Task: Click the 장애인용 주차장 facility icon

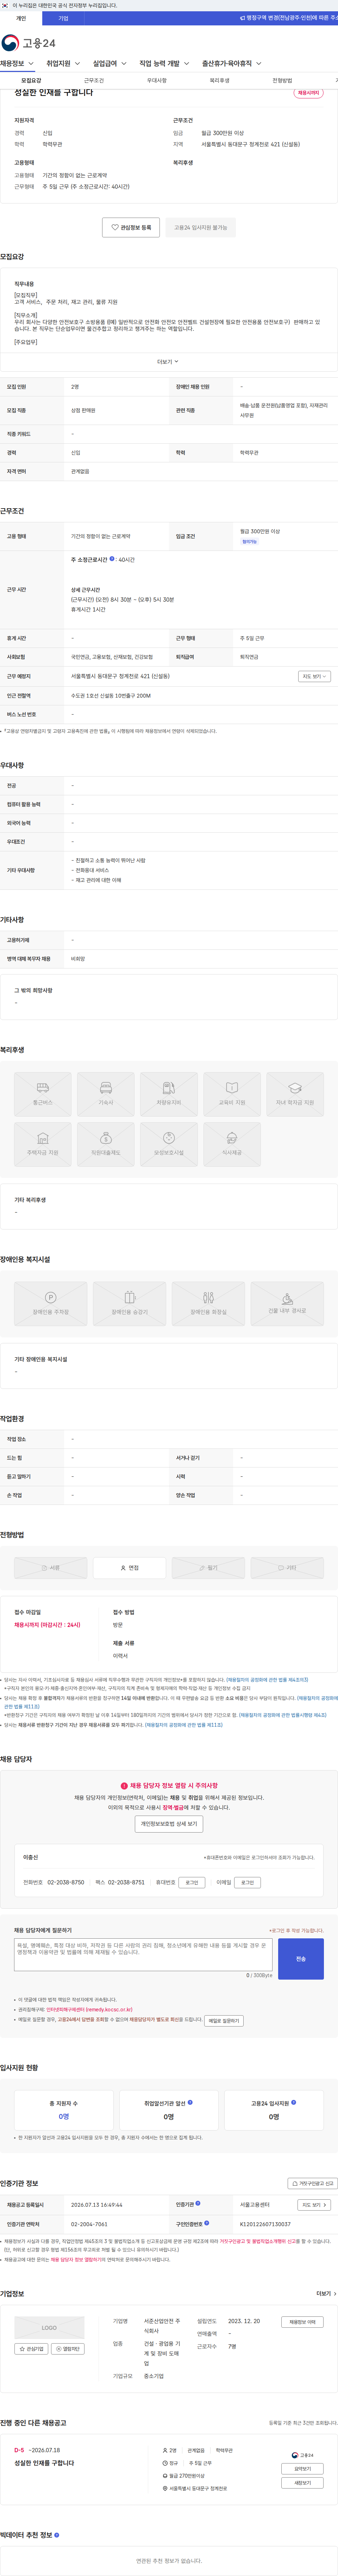Action: click(x=50, y=1304)
